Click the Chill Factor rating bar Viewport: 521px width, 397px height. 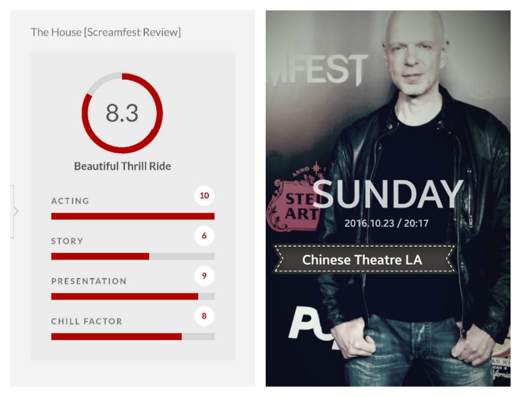[133, 337]
